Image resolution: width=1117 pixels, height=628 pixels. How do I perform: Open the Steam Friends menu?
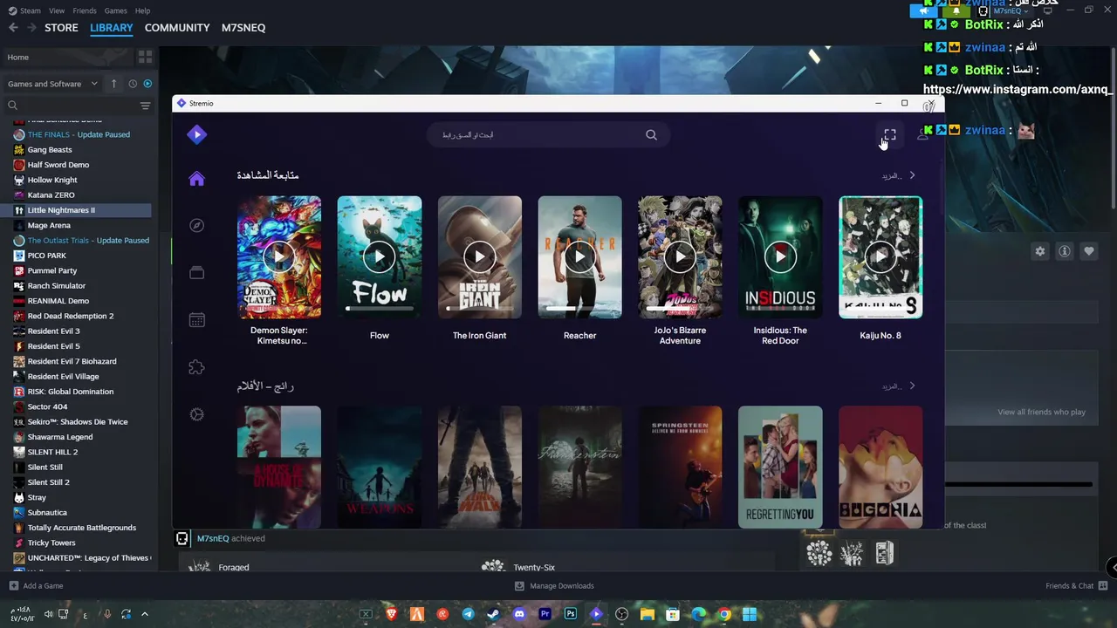click(85, 10)
